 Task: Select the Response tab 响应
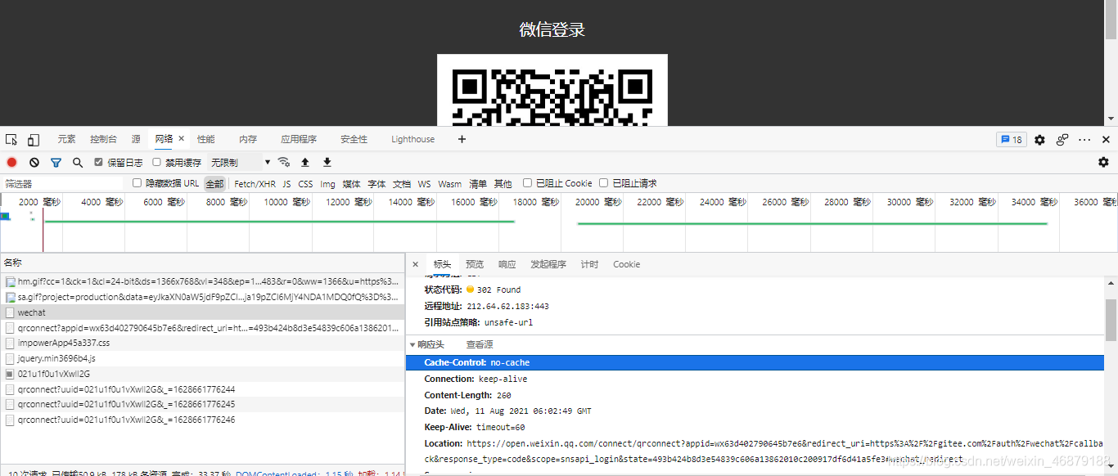[x=507, y=264]
